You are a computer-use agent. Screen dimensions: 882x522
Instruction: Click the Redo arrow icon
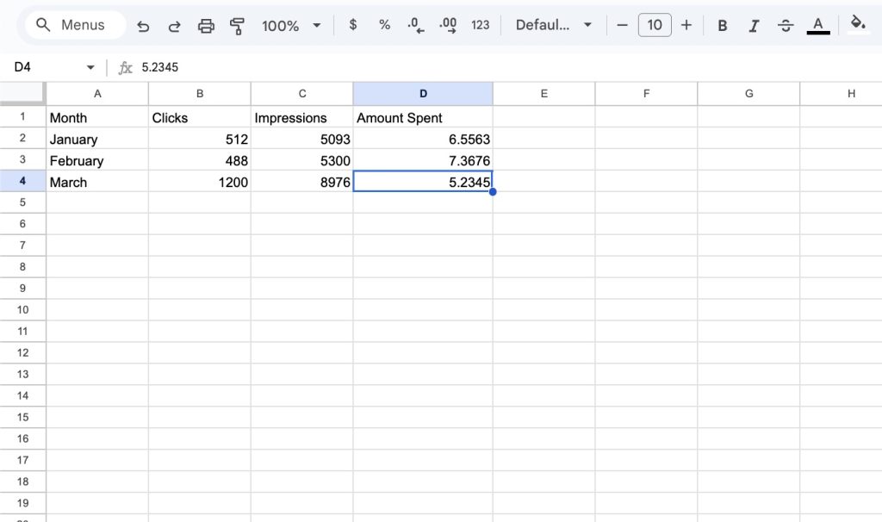tap(174, 26)
